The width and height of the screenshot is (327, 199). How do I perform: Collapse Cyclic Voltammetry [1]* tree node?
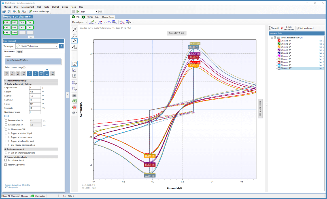pyautogui.click(x=272, y=38)
